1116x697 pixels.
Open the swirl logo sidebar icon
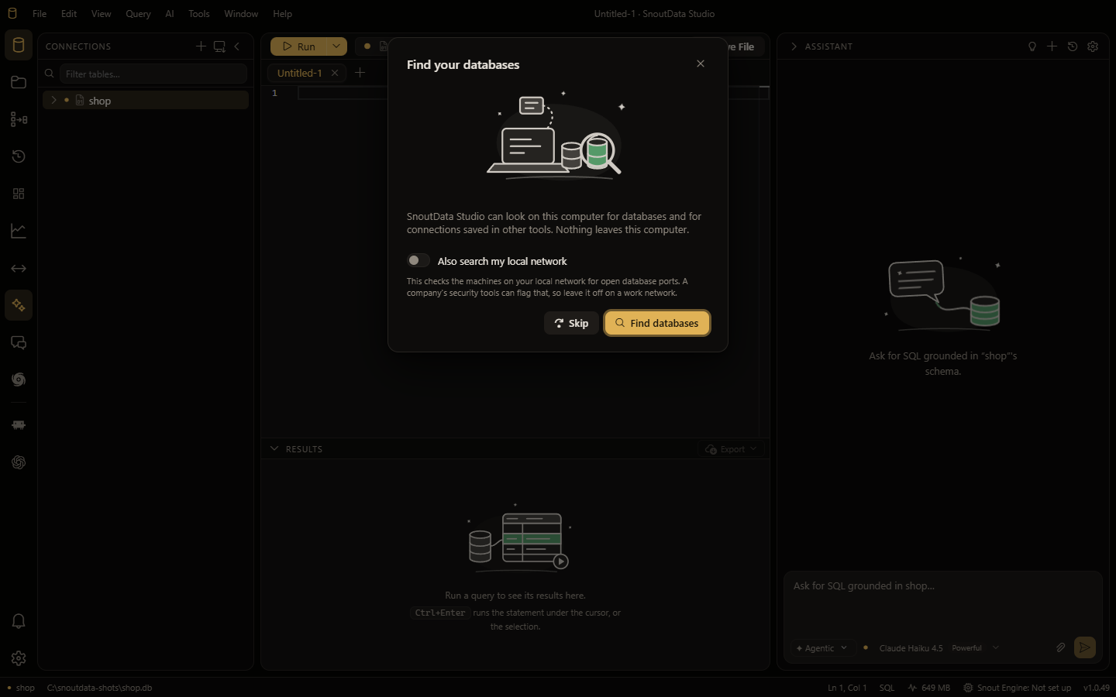click(x=19, y=379)
